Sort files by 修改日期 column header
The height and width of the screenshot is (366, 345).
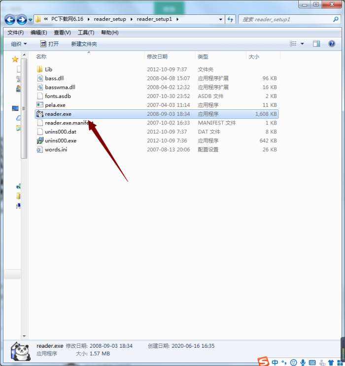tap(157, 57)
